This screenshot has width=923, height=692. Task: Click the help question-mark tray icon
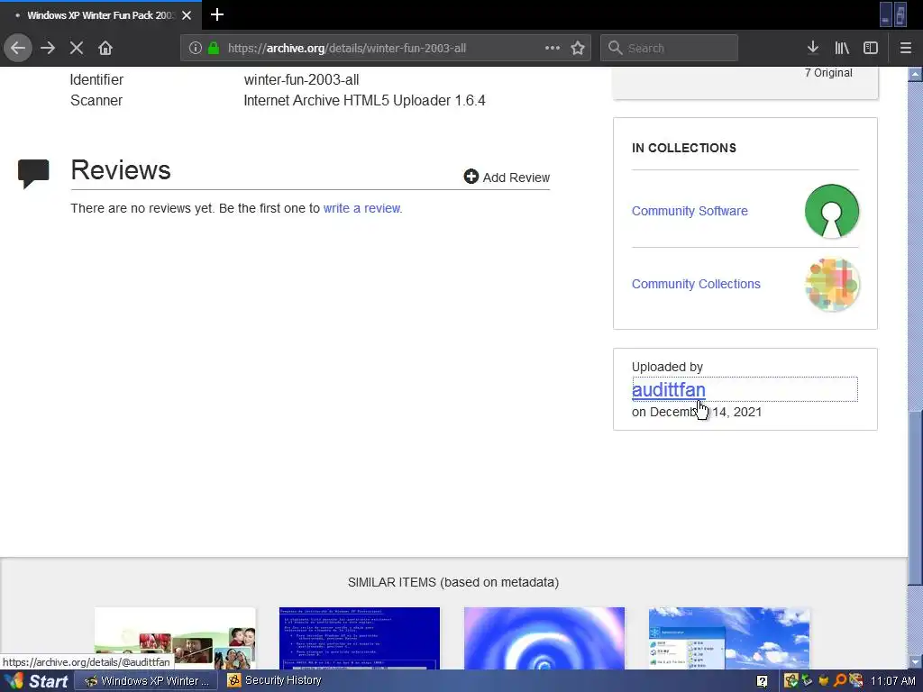pos(762,681)
